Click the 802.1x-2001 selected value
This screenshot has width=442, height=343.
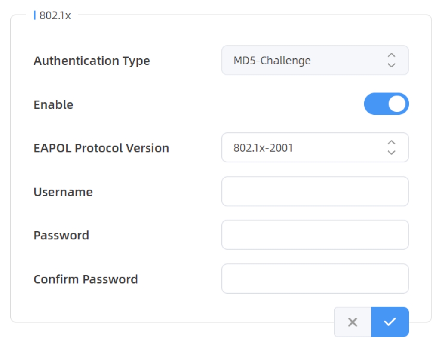pos(263,148)
